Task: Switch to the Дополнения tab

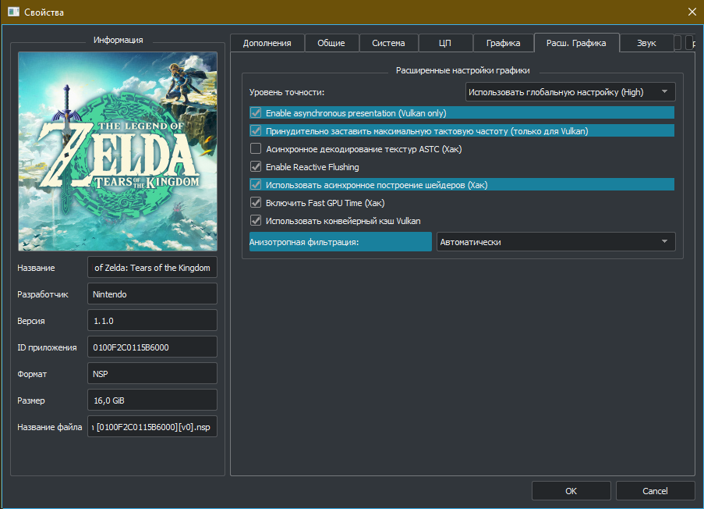Action: 267,43
